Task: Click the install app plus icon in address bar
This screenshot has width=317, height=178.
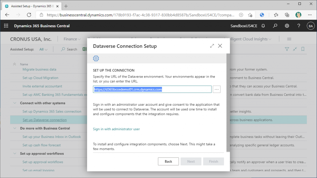Action: [x=241, y=15]
